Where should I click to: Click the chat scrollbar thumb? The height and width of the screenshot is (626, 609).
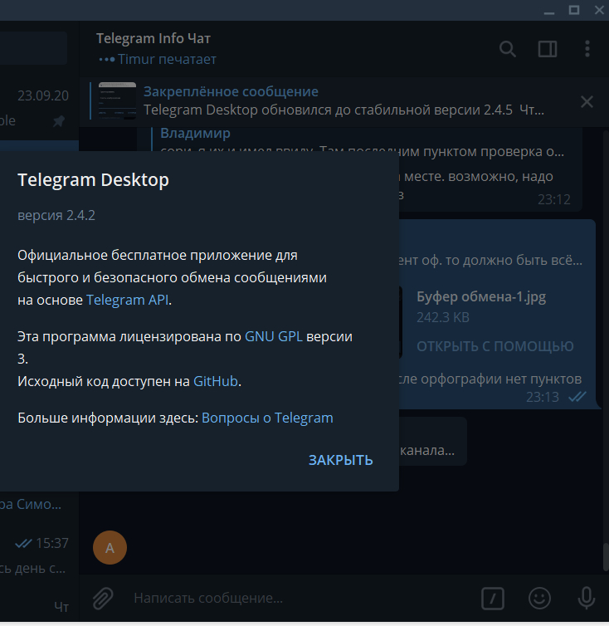(x=606, y=557)
